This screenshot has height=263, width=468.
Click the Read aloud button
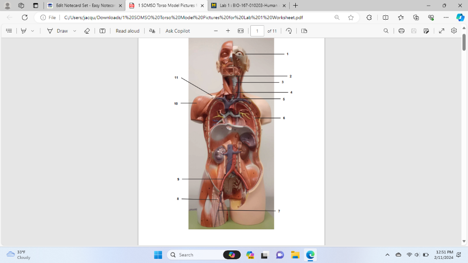127,31
